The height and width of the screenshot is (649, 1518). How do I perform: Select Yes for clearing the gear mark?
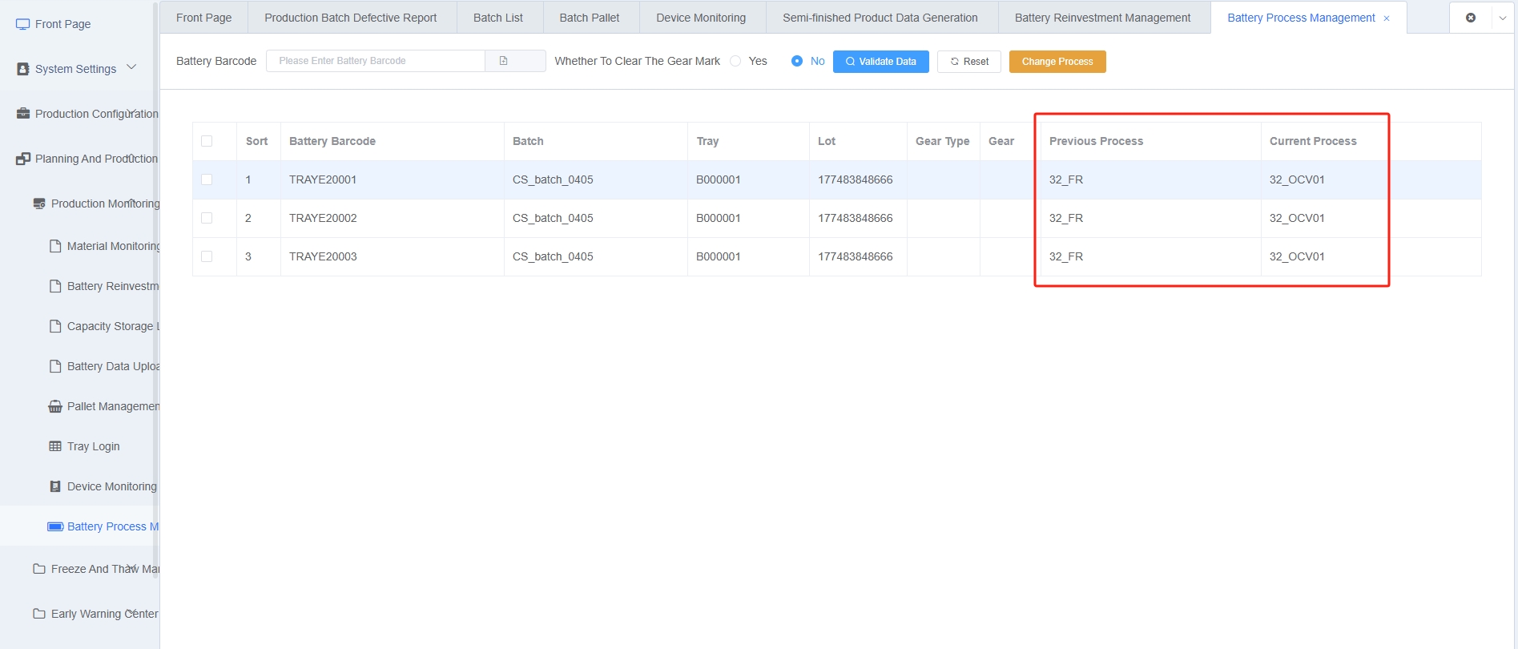click(735, 61)
